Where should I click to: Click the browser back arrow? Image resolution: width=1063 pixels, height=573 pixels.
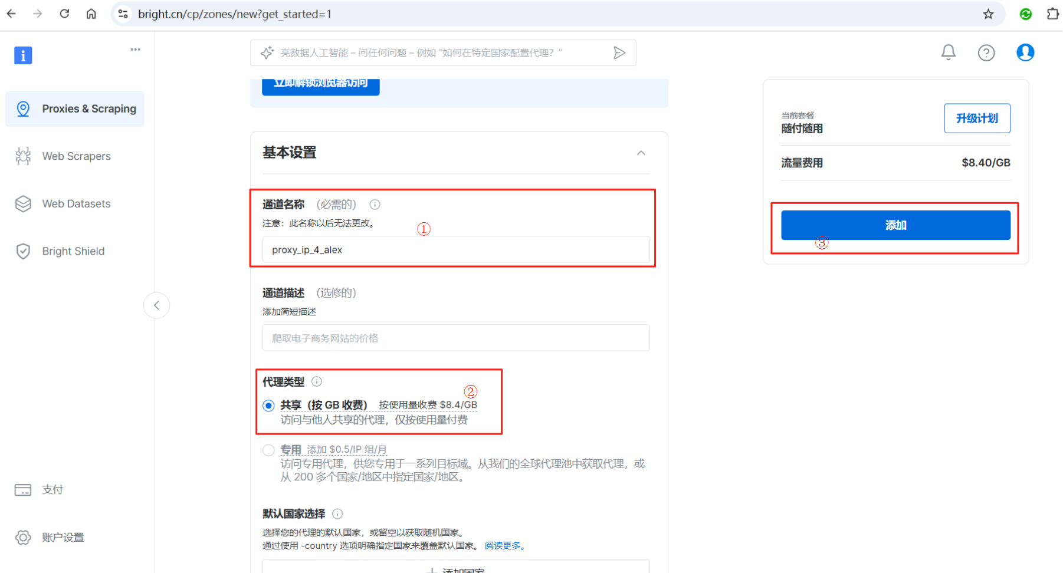(x=11, y=14)
